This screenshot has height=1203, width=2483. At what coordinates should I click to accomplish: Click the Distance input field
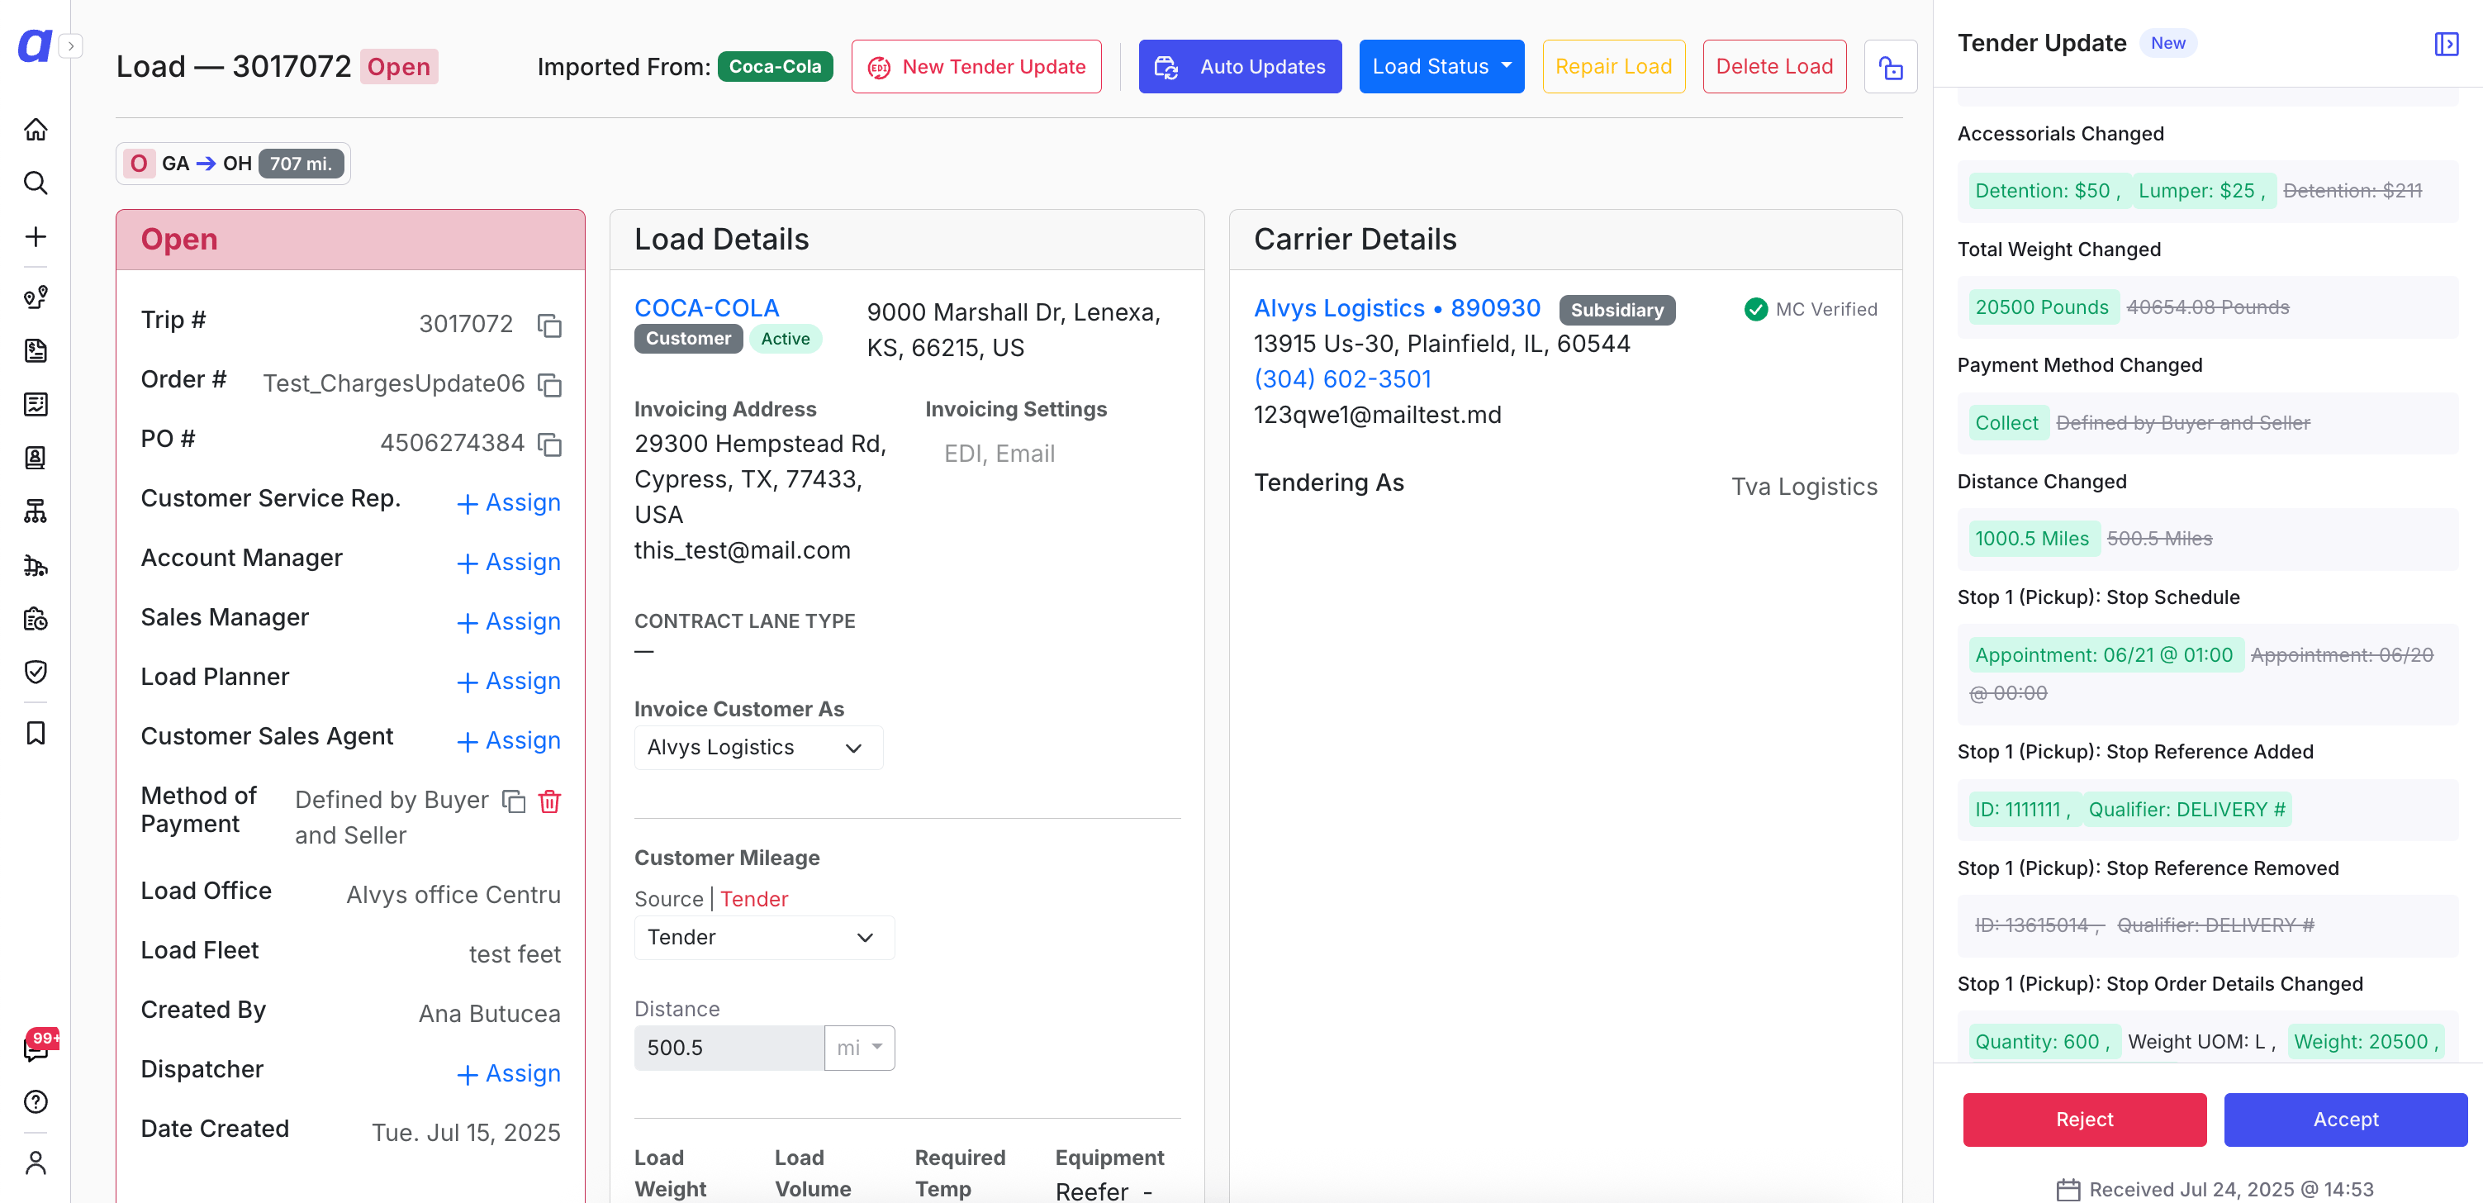[729, 1047]
